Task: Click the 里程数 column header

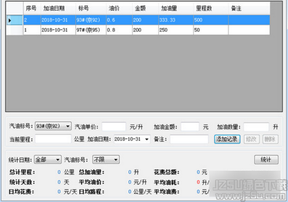Action: pyautogui.click(x=211, y=8)
